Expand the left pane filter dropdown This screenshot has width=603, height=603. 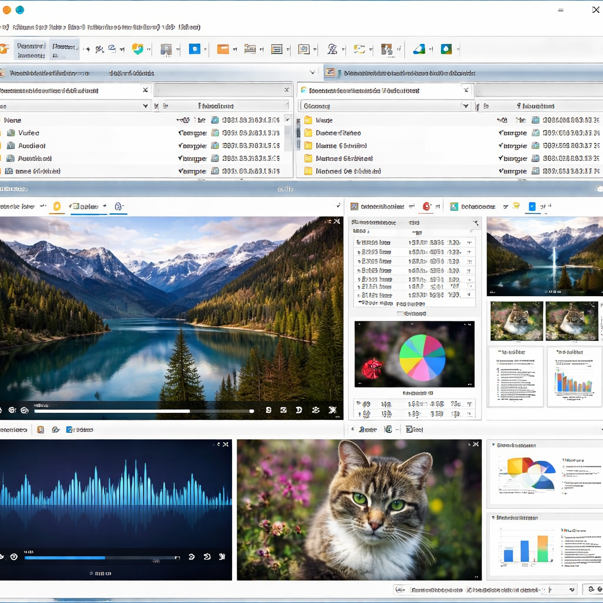[145, 106]
